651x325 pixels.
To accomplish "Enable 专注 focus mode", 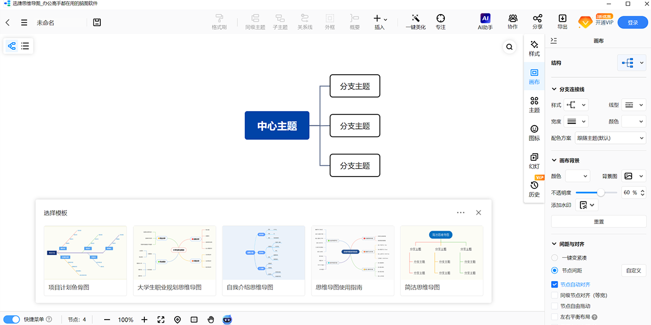I will [441, 22].
